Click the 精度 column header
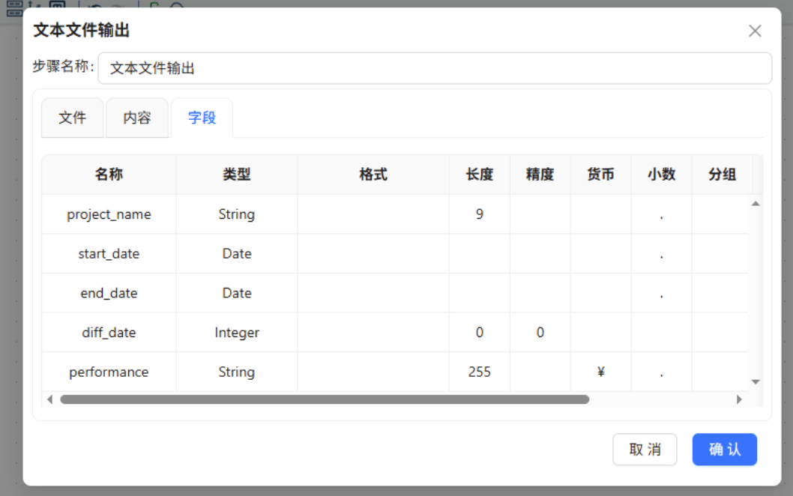Image resolution: width=793 pixels, height=496 pixels. tap(540, 175)
